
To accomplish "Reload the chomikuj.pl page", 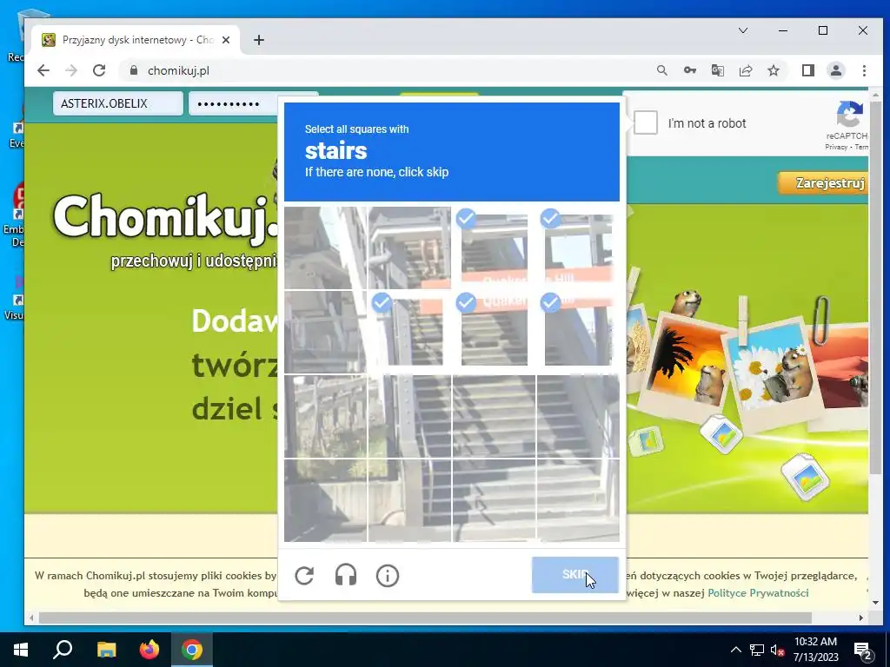I will click(x=99, y=70).
